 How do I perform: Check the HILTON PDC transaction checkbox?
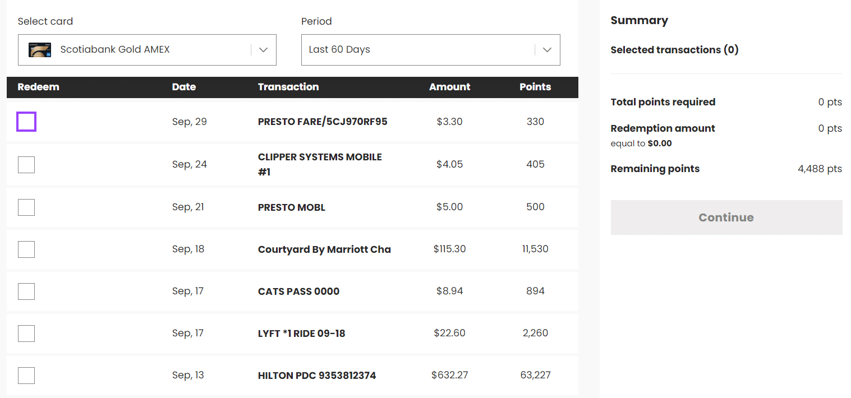coord(26,376)
